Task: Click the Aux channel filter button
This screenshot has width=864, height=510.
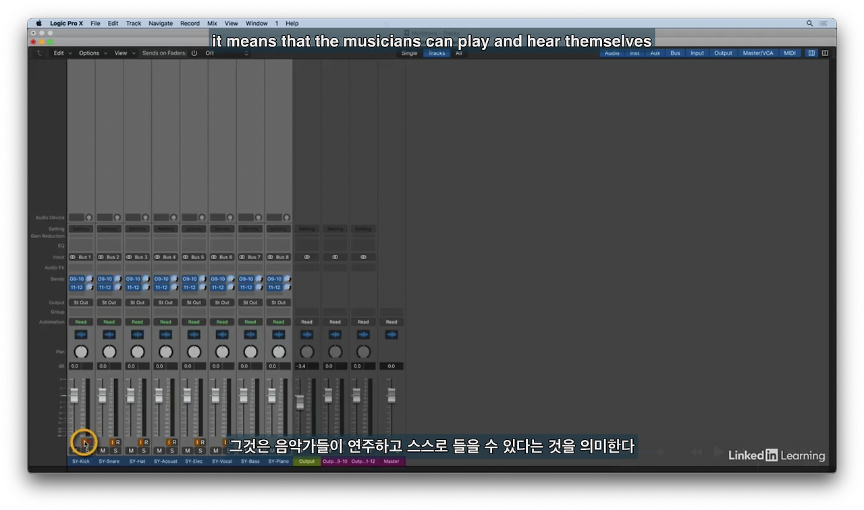Action: [x=655, y=53]
